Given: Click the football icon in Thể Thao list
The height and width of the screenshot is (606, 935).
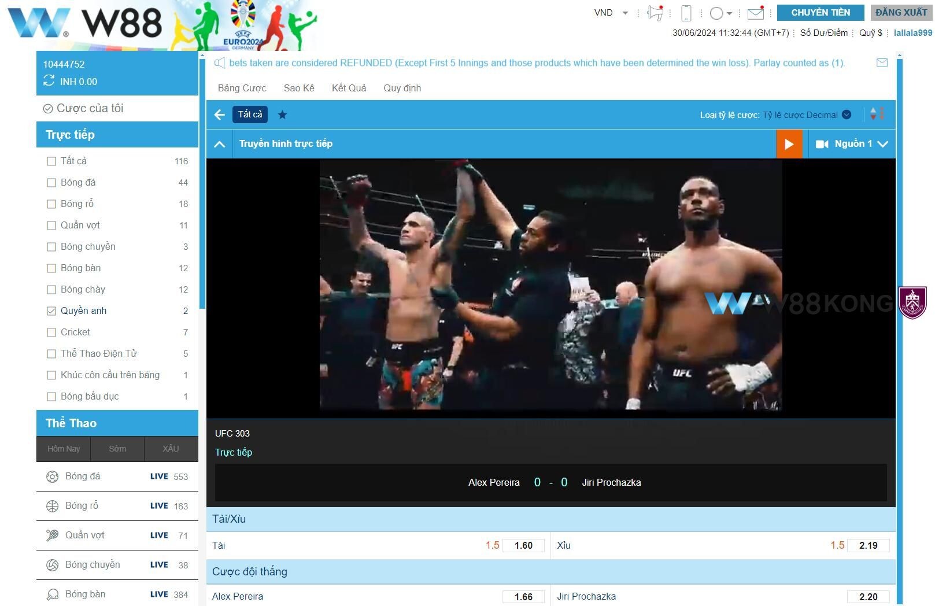Looking at the screenshot, I should (53, 476).
